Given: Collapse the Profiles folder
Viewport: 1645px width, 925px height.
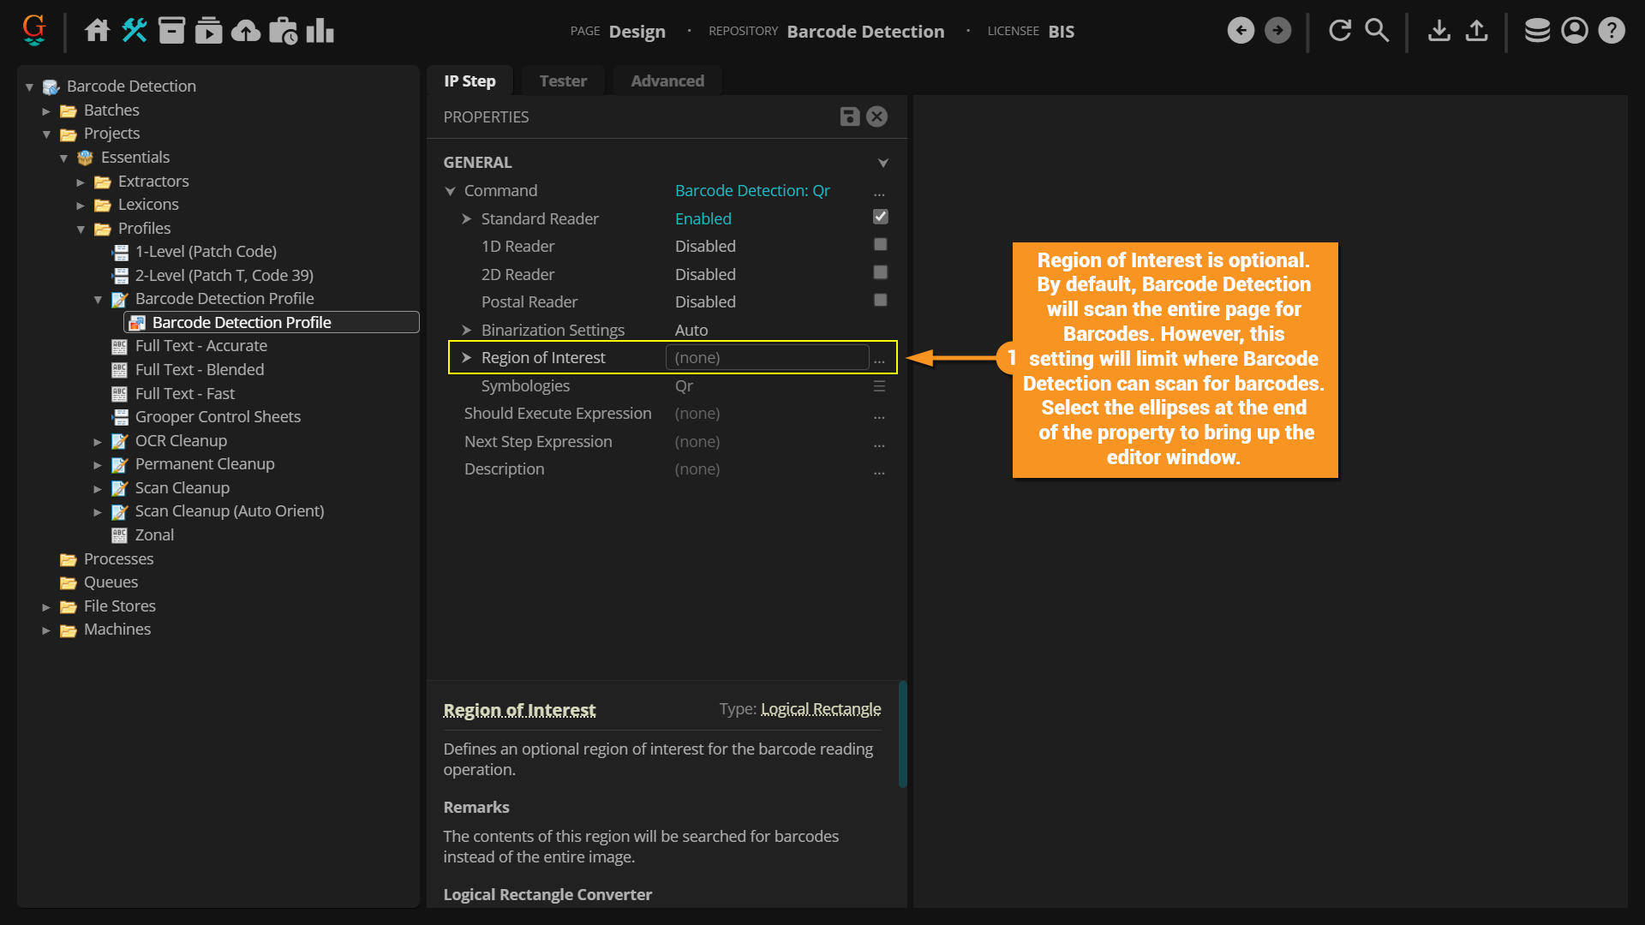Looking at the screenshot, I should pyautogui.click(x=81, y=230).
